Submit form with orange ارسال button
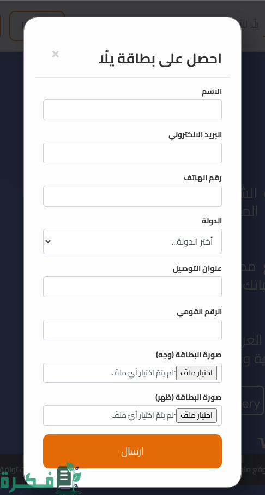265x495 pixels. point(132,451)
